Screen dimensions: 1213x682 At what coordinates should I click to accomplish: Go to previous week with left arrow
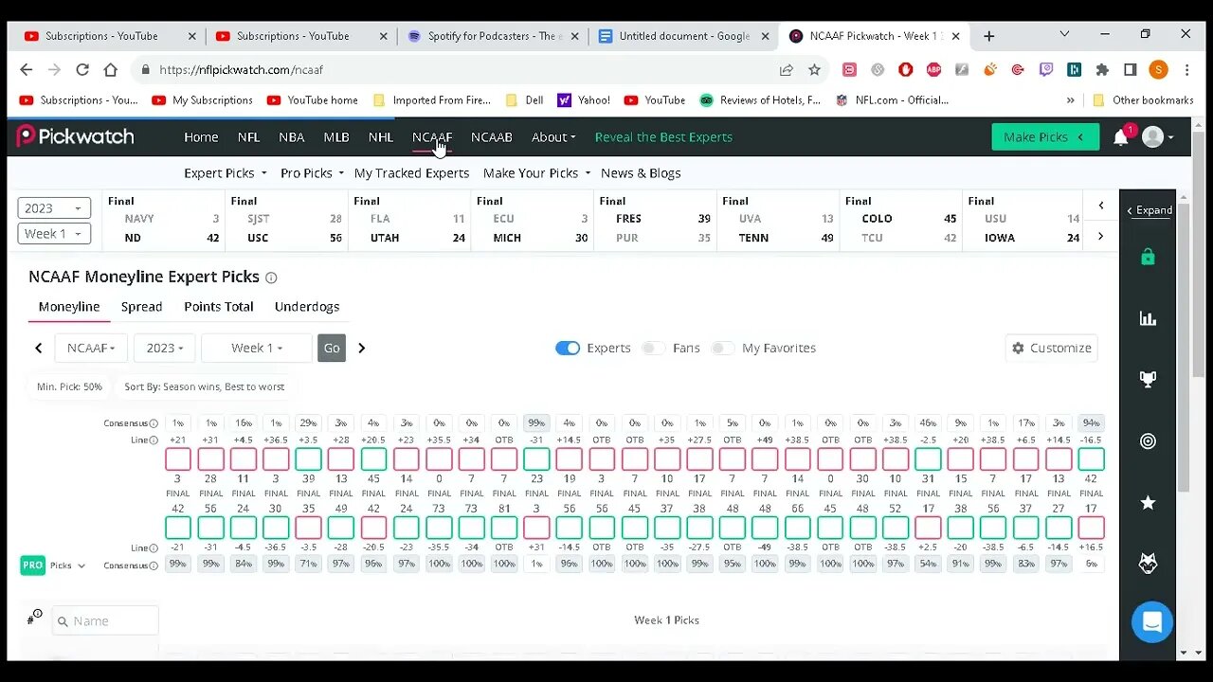(x=39, y=348)
